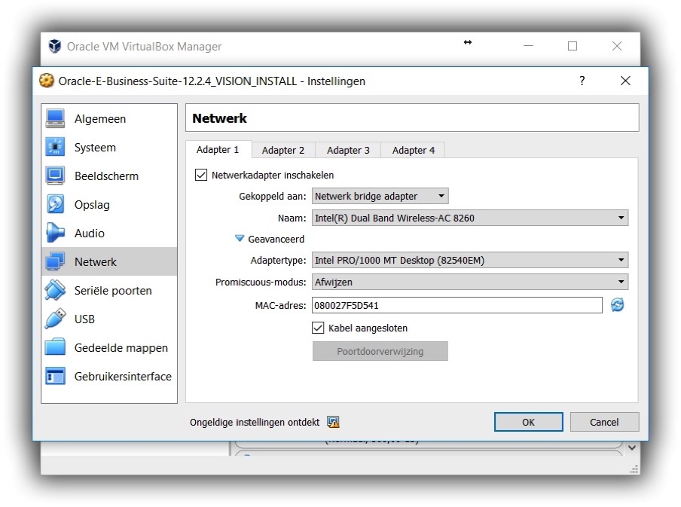Click into the MAC-adres field
This screenshot has height=507, width=681.
point(457,305)
